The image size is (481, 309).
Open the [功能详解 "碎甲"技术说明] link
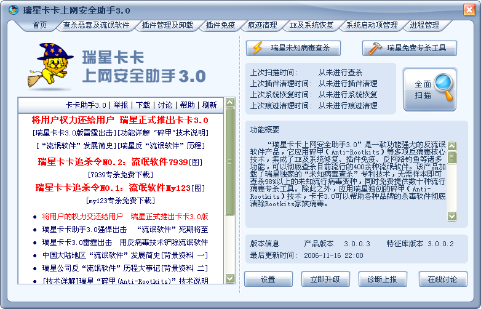pyautogui.click(x=163, y=133)
